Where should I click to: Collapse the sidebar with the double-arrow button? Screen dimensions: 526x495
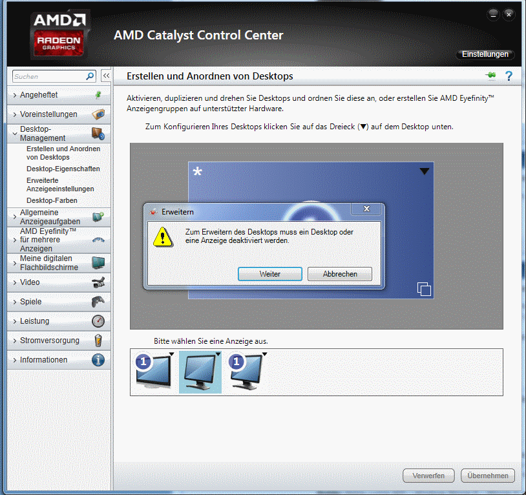pyautogui.click(x=106, y=76)
